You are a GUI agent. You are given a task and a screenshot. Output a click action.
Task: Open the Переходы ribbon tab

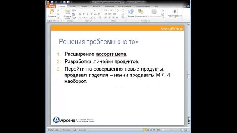click(x=96, y=7)
